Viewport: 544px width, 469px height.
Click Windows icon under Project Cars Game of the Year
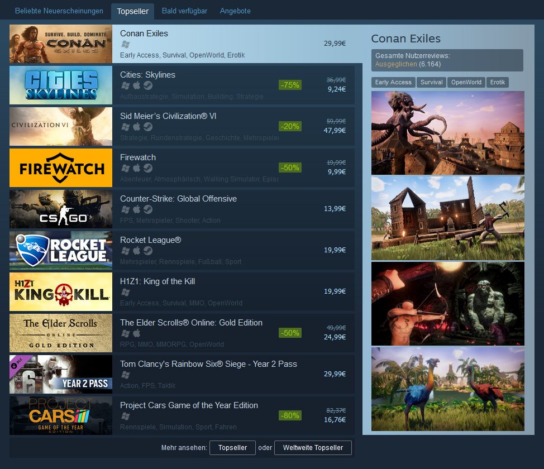click(126, 416)
